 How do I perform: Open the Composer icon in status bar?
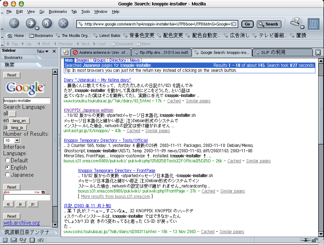coord(23,240)
